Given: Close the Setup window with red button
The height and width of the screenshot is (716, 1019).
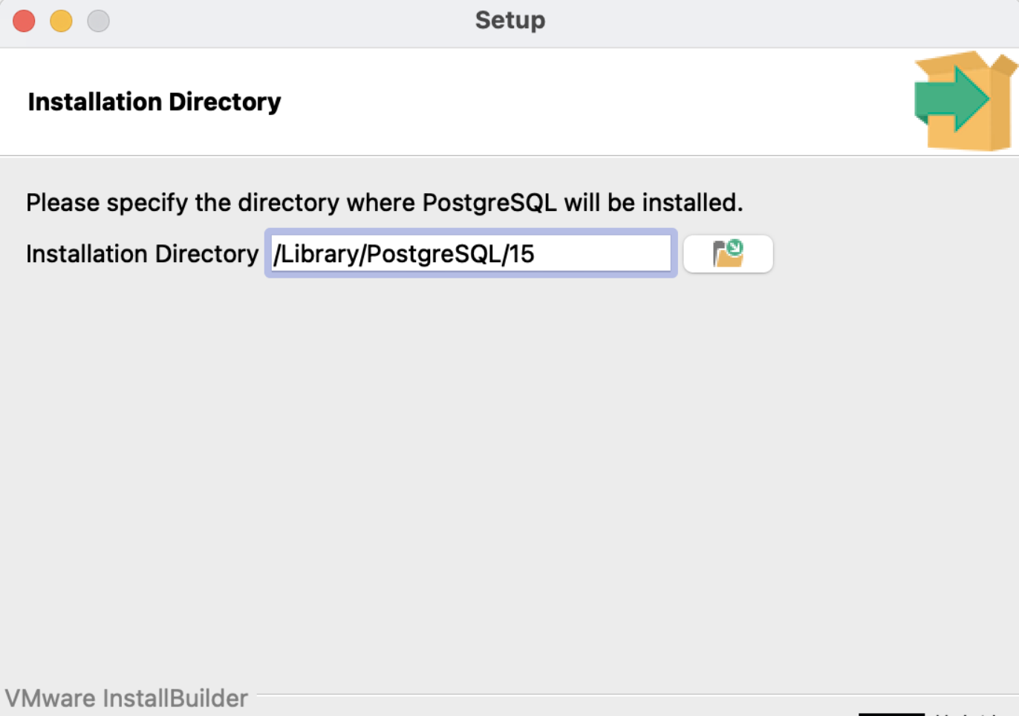Looking at the screenshot, I should tap(24, 21).
